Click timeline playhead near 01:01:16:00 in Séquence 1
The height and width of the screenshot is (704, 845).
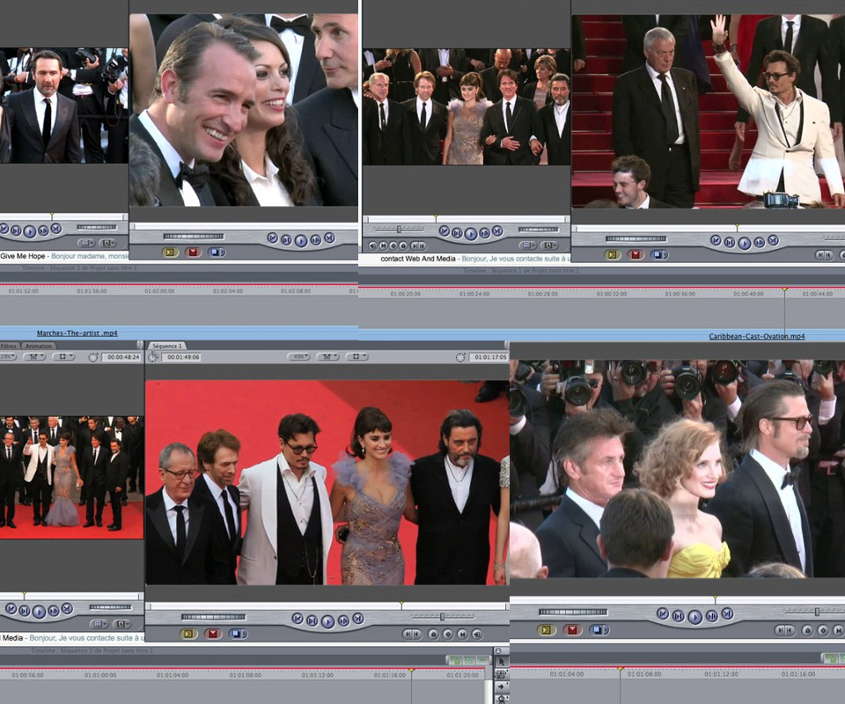tap(411, 671)
